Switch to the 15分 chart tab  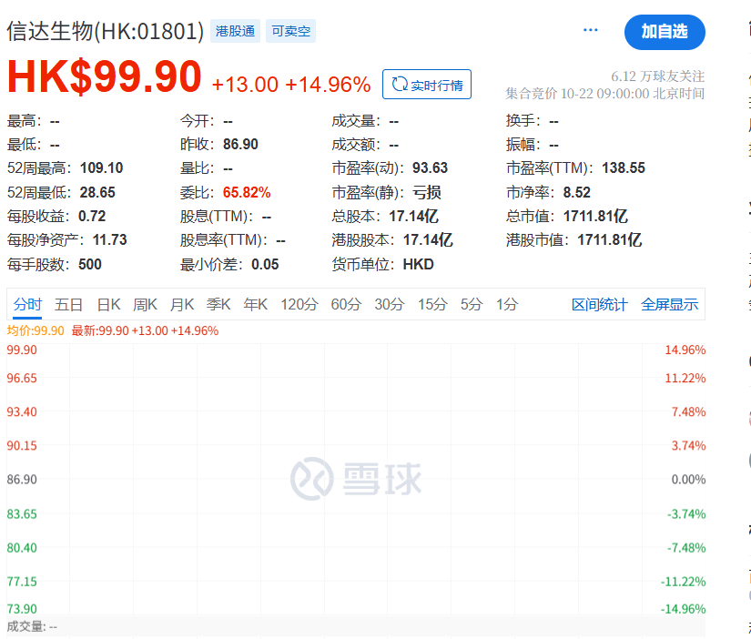432,305
